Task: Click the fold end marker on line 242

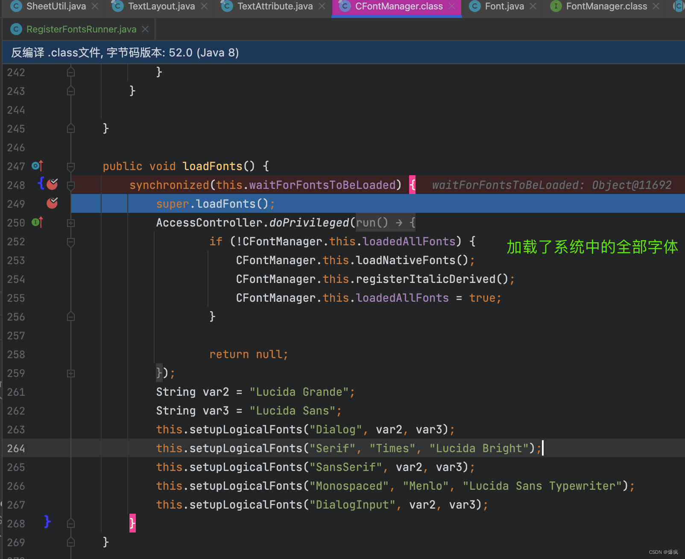Action: pos(71,72)
